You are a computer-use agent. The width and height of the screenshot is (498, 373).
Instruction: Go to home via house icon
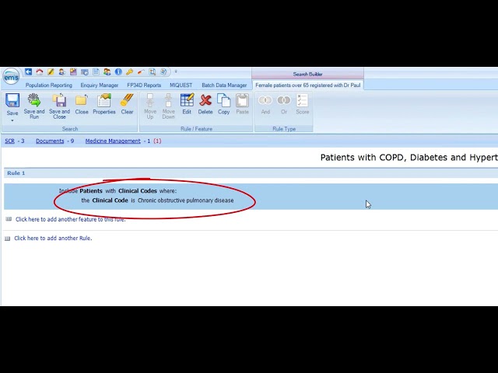pos(40,72)
